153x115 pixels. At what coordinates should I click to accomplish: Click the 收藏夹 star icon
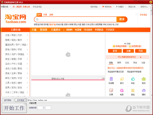pyautogui.click(x=117, y=7)
